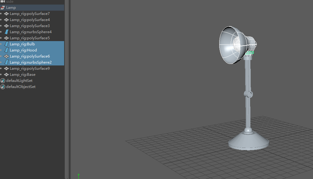Image resolution: width=313 pixels, height=179 pixels.
Task: Click the camera icon beside side
Action: pos(2,2)
